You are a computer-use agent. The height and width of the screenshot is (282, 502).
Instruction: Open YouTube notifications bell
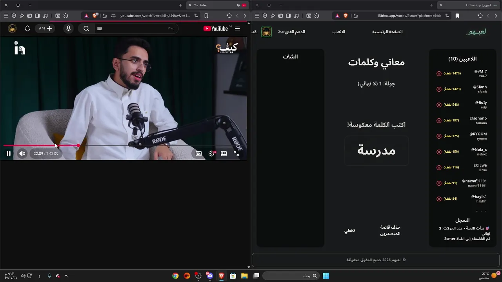click(x=27, y=29)
